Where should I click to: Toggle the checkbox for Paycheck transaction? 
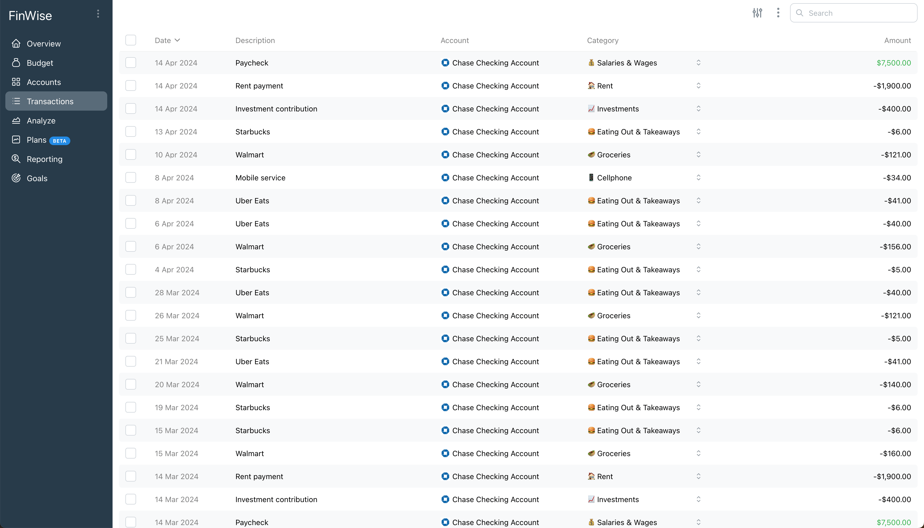[x=131, y=62]
